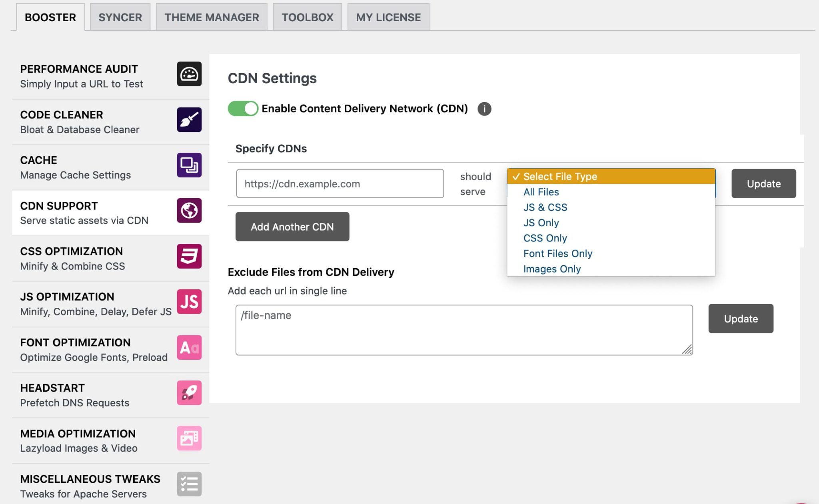Select the Performance Audit speedometer icon
Viewport: 819px width, 504px height.
click(x=190, y=74)
